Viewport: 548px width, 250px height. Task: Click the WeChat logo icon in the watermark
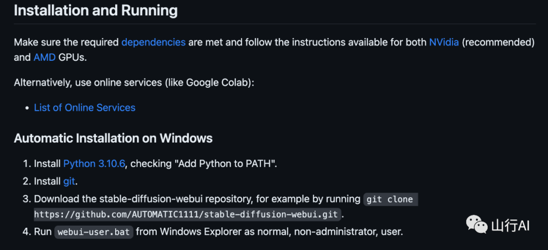(x=476, y=226)
